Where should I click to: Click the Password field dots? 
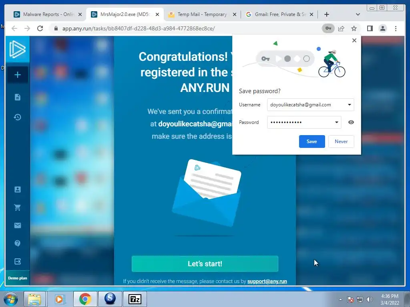point(286,122)
